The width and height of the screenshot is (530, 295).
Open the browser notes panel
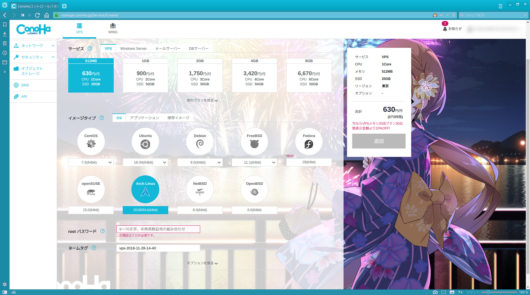[5, 43]
